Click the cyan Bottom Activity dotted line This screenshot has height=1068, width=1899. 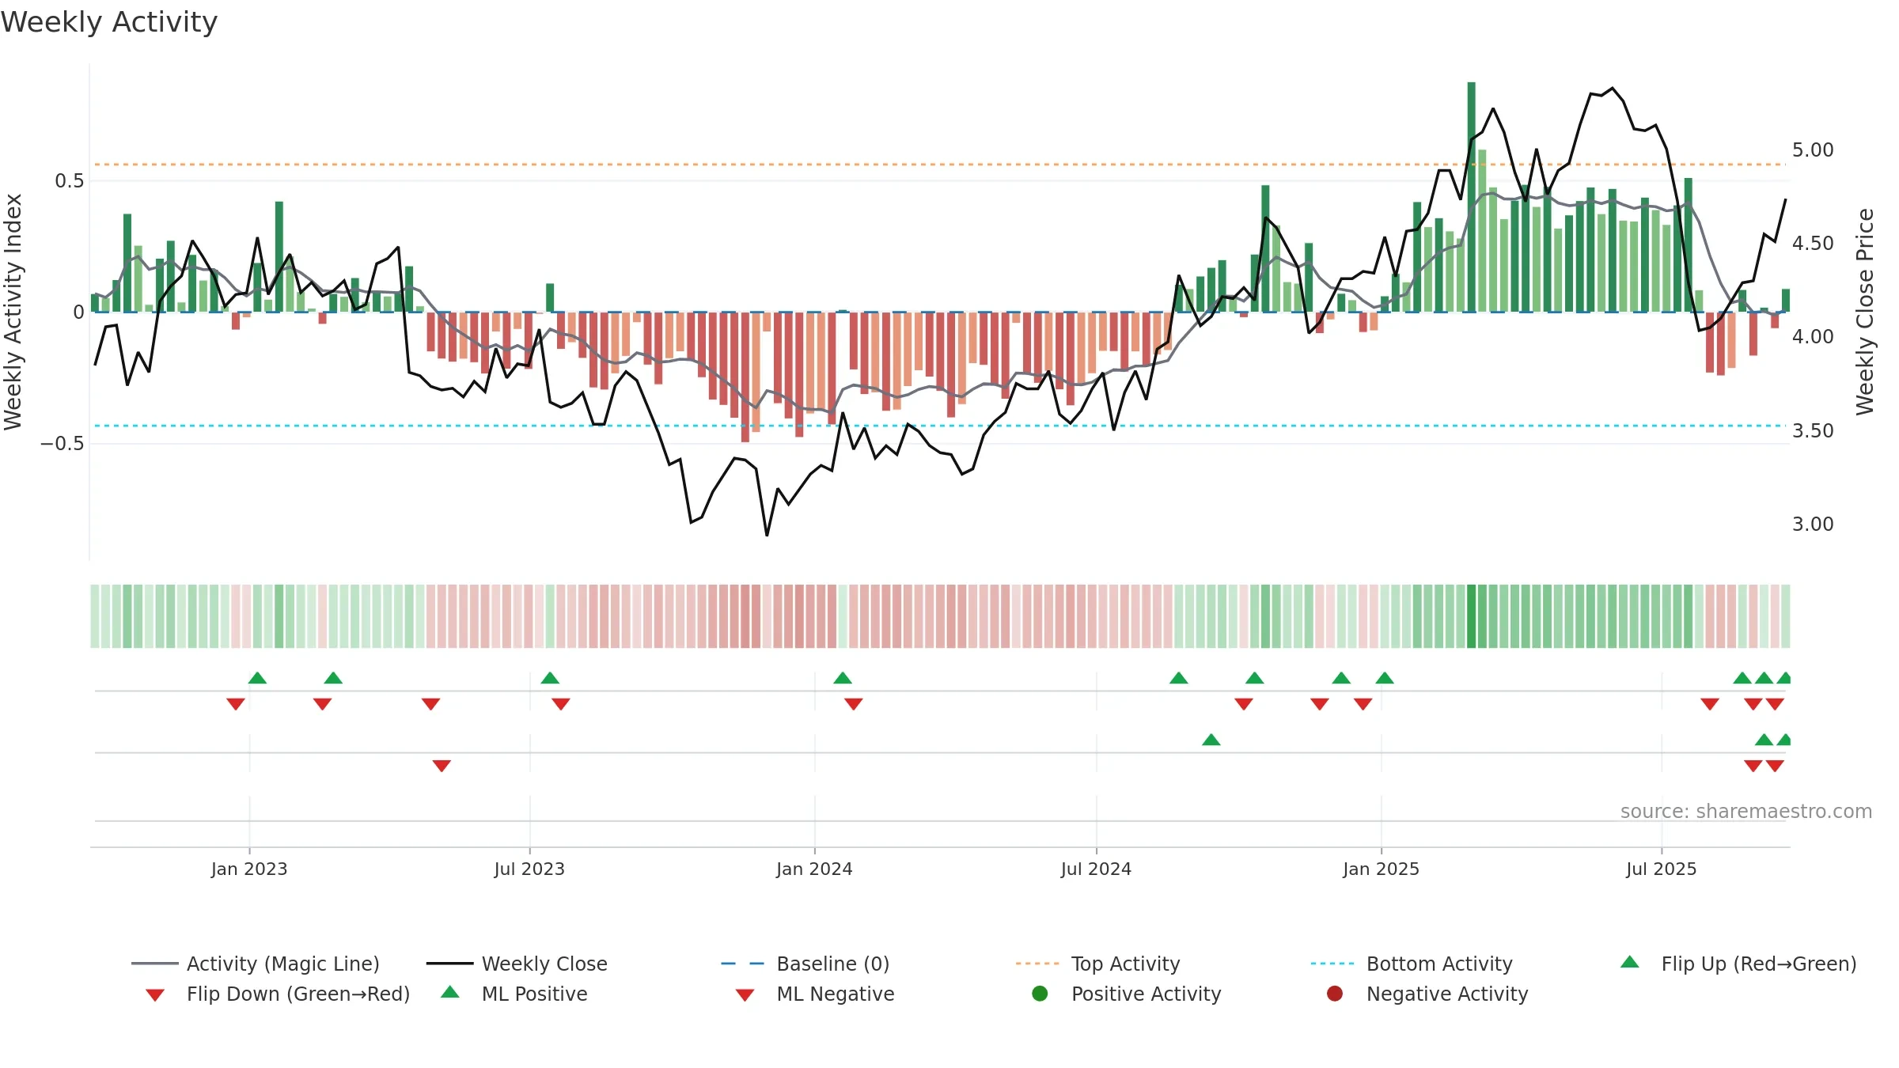coord(940,426)
